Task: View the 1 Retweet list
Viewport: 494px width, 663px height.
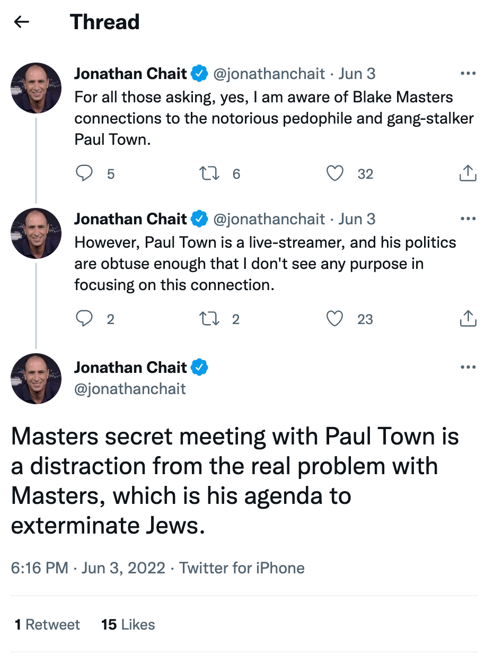Action: click(x=47, y=625)
